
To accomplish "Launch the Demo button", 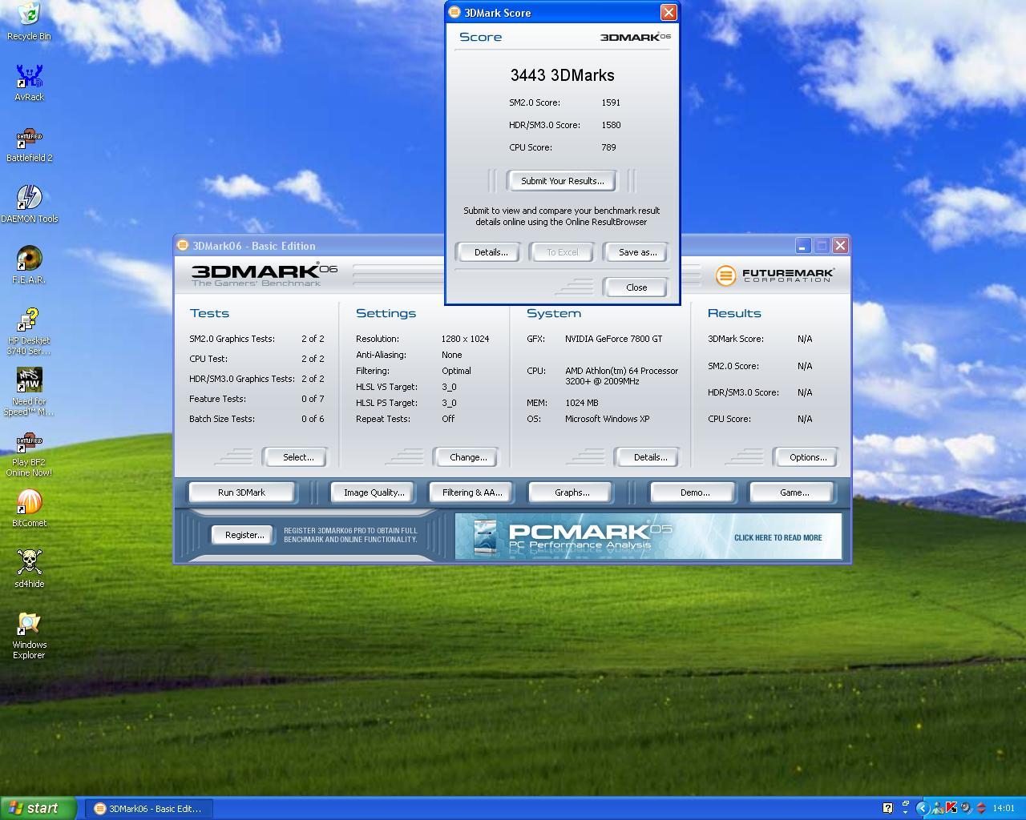I will 694,492.
